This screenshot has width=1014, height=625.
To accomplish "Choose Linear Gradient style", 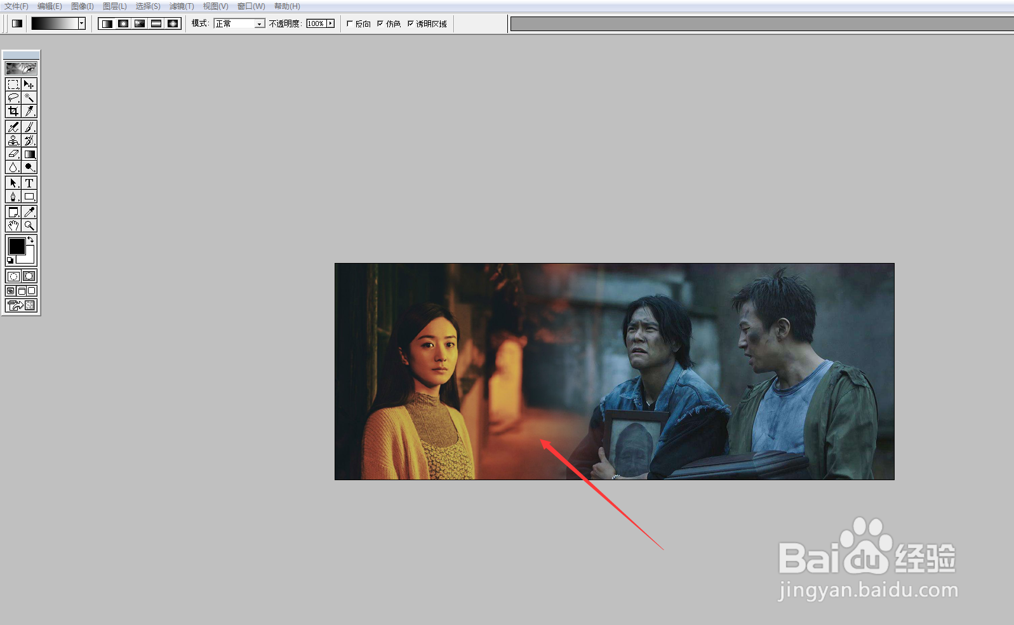I will (x=107, y=24).
